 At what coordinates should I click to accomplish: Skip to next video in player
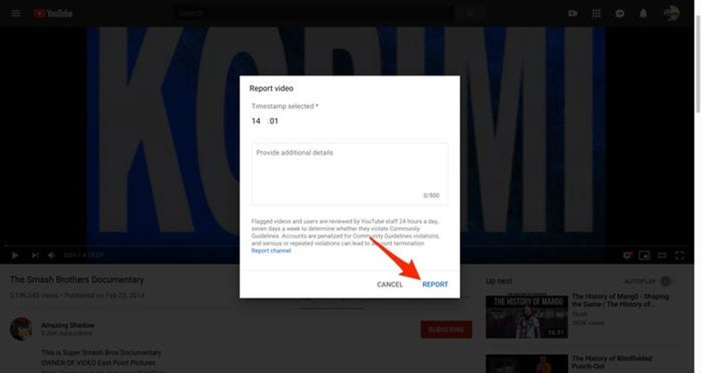[x=34, y=255]
